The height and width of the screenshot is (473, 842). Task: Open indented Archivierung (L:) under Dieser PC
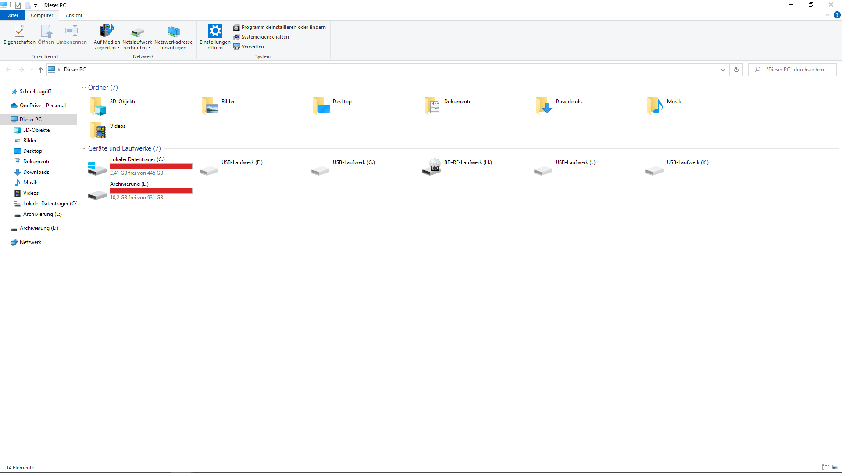pos(42,214)
